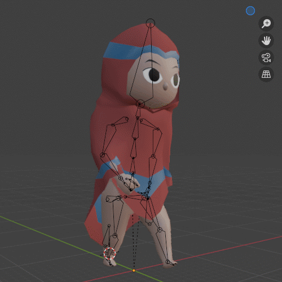Click the zoom view magnifier icon
The height and width of the screenshot is (282, 282).
(266, 24)
